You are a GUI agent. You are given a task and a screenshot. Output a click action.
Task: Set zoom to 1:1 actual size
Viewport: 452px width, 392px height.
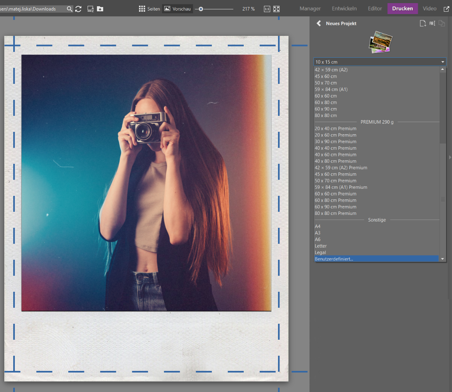[267, 9]
